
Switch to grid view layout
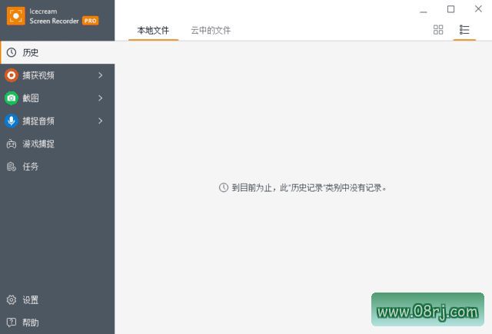pos(438,30)
